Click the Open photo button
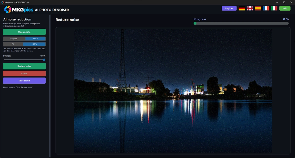This screenshot has height=158, width=295. pos(24,32)
